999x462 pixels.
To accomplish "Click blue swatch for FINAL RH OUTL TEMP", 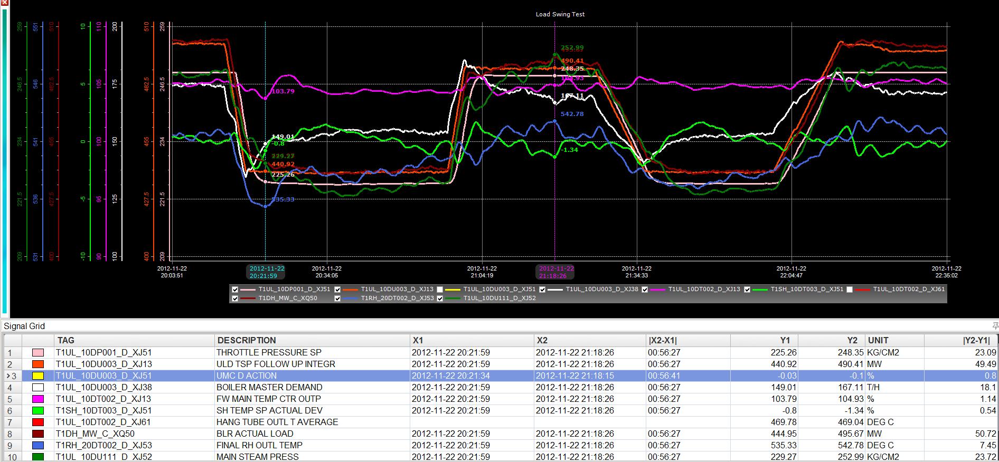I will tap(38, 445).
